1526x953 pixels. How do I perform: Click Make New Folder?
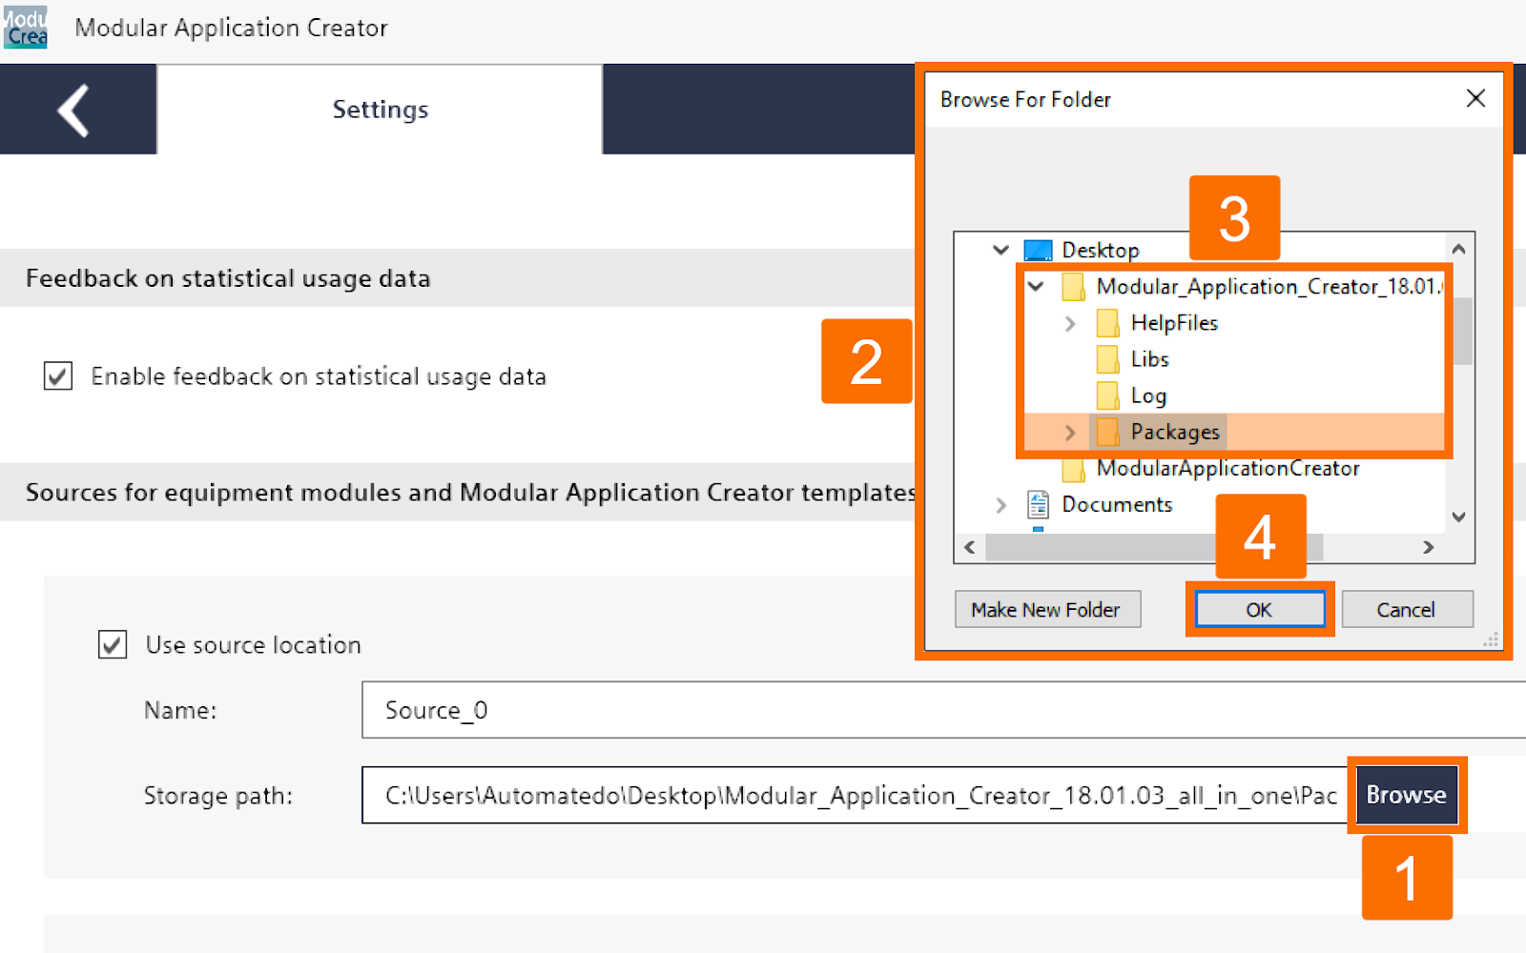tap(1046, 609)
